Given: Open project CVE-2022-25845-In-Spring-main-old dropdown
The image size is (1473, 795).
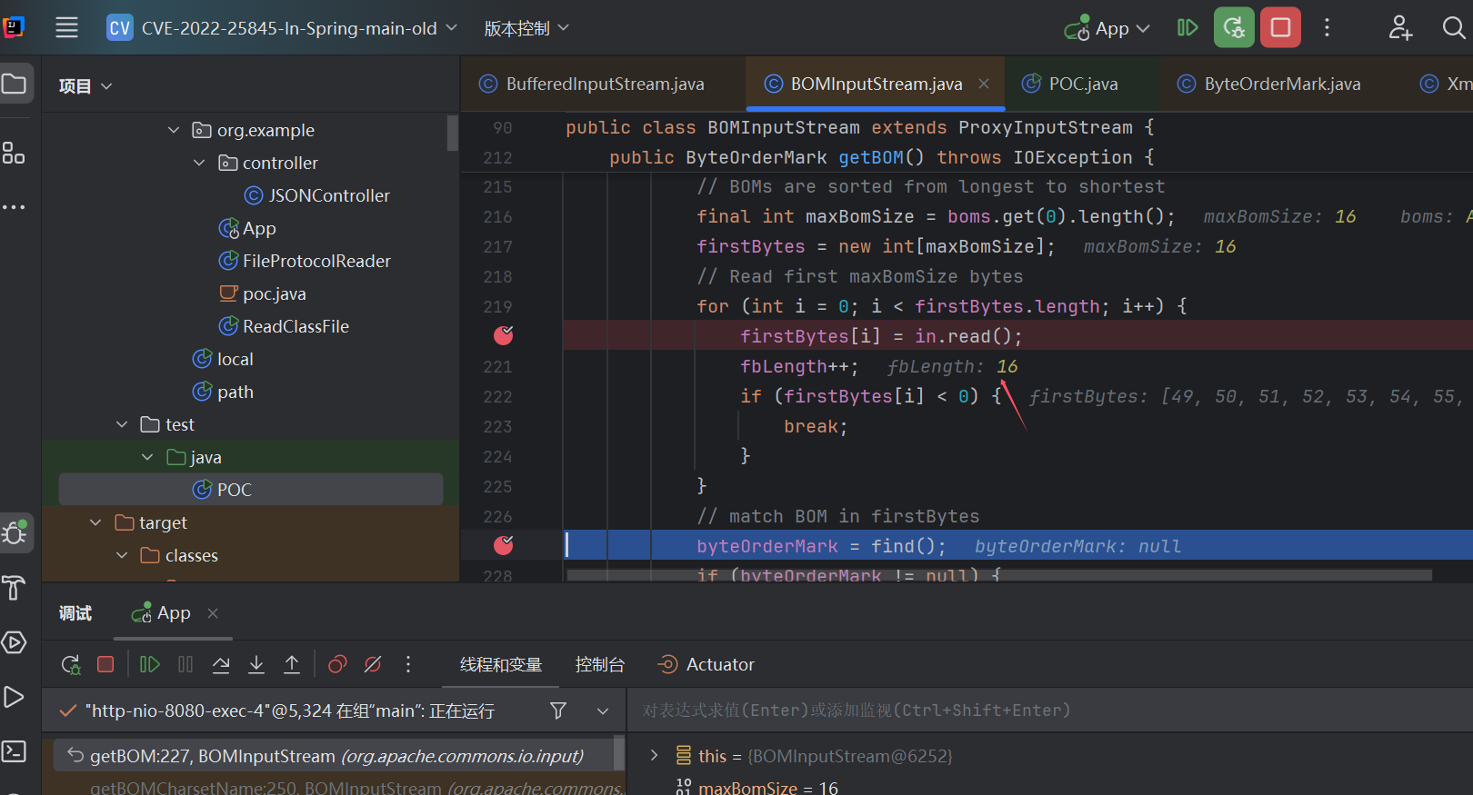Looking at the screenshot, I should point(283,28).
